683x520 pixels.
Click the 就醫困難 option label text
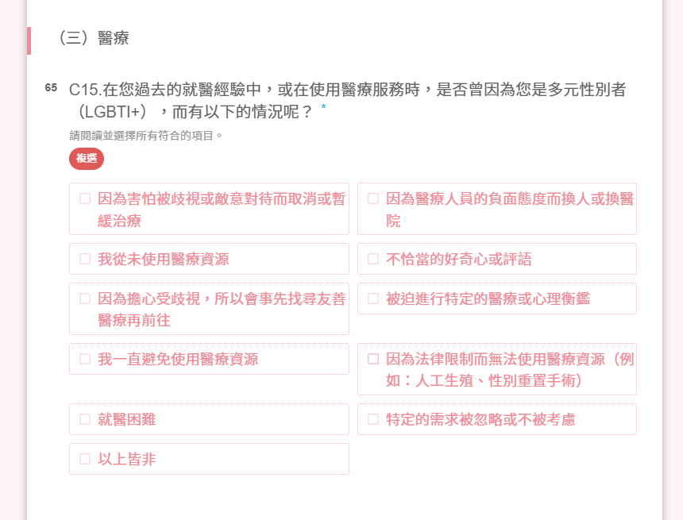pos(127,419)
